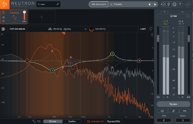Open Equalizer module presets list icon
This screenshot has width=193, height=124.
coord(4,17)
